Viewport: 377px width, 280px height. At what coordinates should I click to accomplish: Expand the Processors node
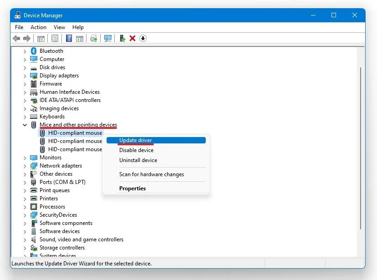[x=25, y=207]
